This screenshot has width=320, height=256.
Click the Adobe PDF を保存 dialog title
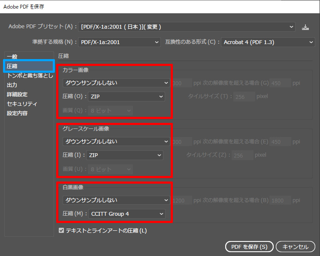24,7
